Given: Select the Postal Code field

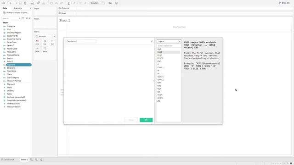Looking at the screenshot, I should click(12, 49).
